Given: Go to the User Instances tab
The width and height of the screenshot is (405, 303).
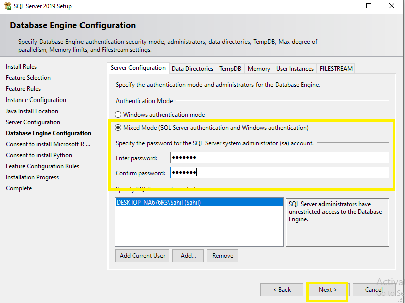Looking at the screenshot, I should tap(295, 69).
